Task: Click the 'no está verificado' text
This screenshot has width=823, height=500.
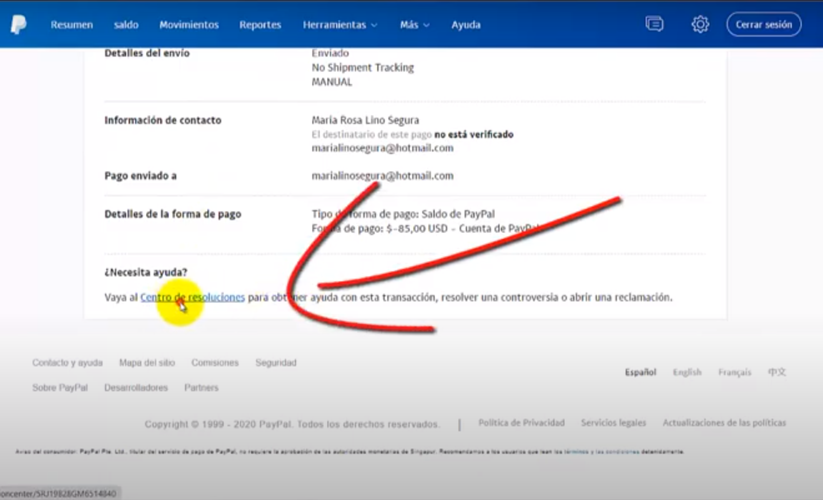Action: pos(474,134)
